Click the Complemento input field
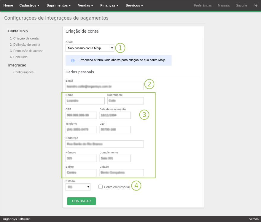This screenshot has width=261, height=222. coord(115,158)
